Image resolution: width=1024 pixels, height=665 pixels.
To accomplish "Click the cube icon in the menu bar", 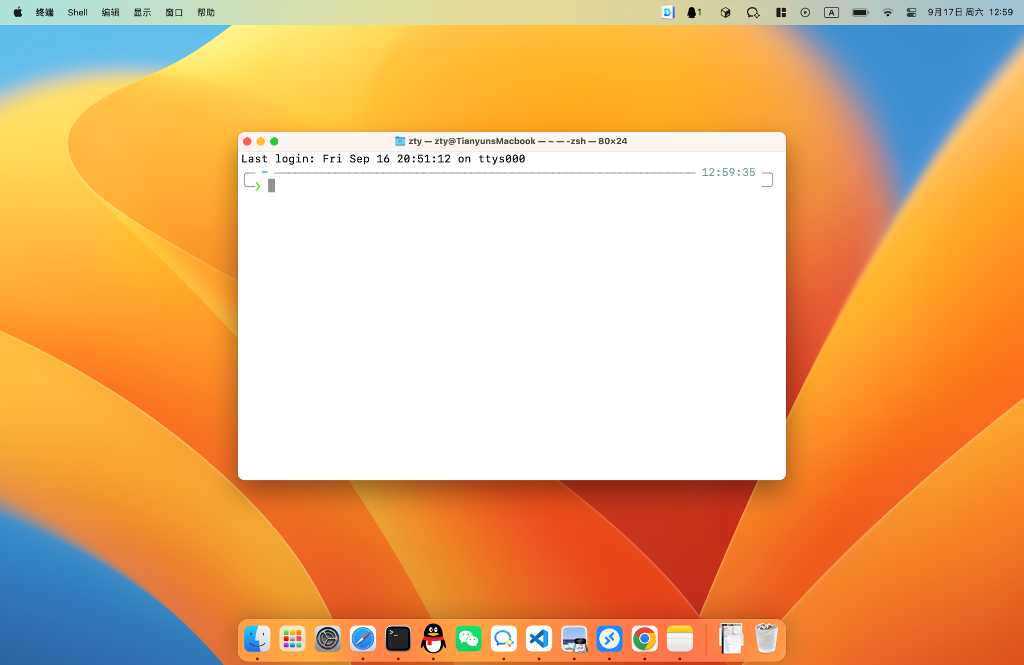I will [x=725, y=12].
